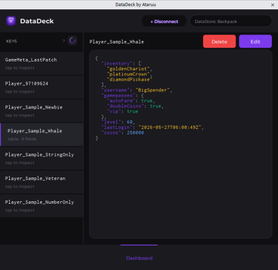Select the Player_Sample_Newbie key
278x270 pixels.
(x=42, y=111)
